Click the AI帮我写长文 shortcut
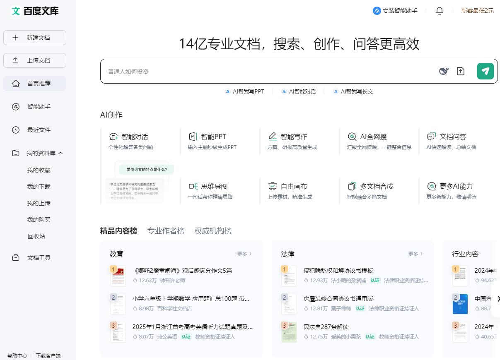The image size is (500, 360). point(353,91)
